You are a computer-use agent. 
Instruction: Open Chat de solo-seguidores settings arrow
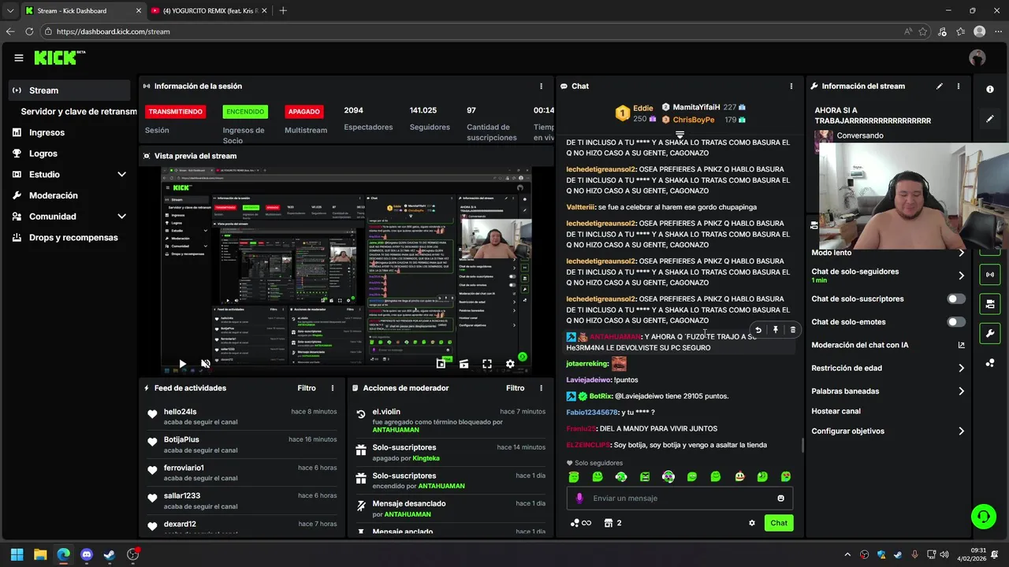click(961, 276)
